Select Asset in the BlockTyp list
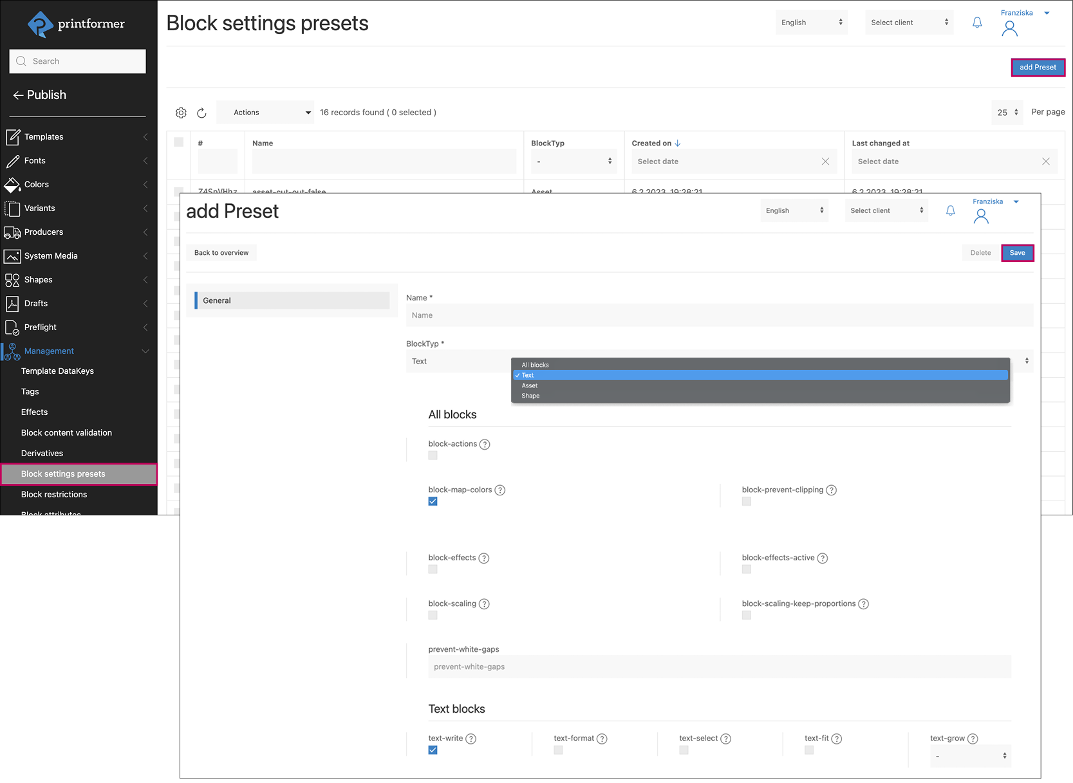Screen dimensions: 1073x783 530,385
